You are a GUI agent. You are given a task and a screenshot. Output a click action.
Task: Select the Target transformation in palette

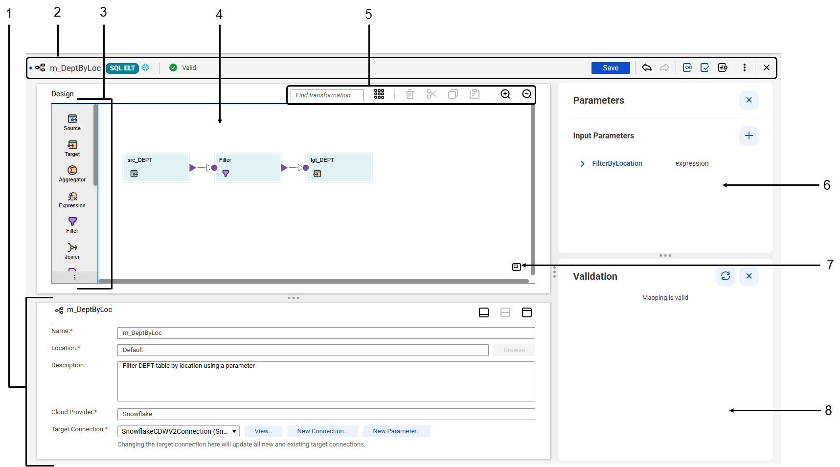tap(72, 148)
